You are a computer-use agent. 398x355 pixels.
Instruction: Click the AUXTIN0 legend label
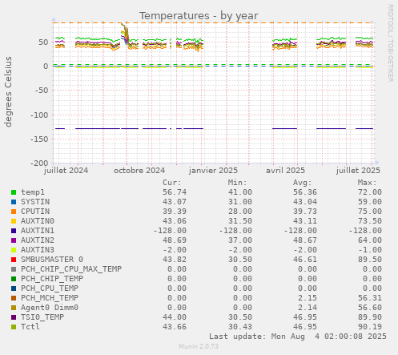point(38,221)
